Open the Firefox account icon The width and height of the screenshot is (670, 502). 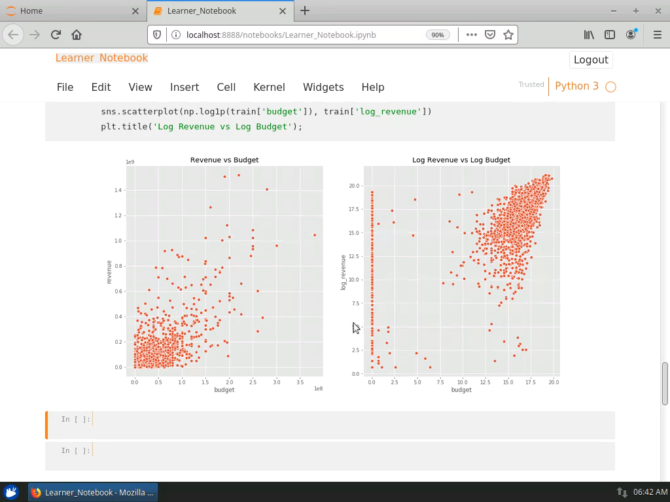[x=631, y=35]
